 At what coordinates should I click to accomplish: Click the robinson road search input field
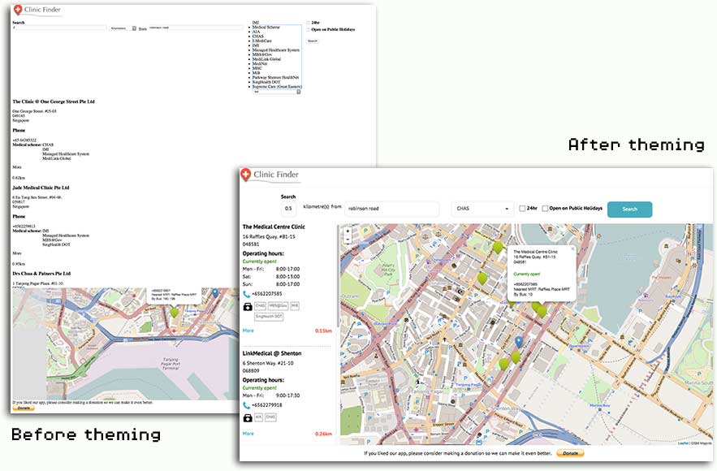pyautogui.click(x=391, y=208)
